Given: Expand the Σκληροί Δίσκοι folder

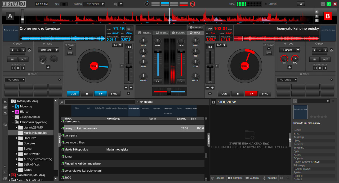Looking at the screenshot, I should 13,117.
